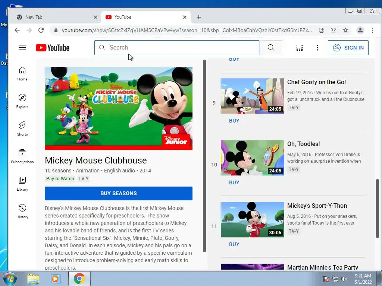Click the Mickey Mouse Clubhouse banner image

[118, 108]
